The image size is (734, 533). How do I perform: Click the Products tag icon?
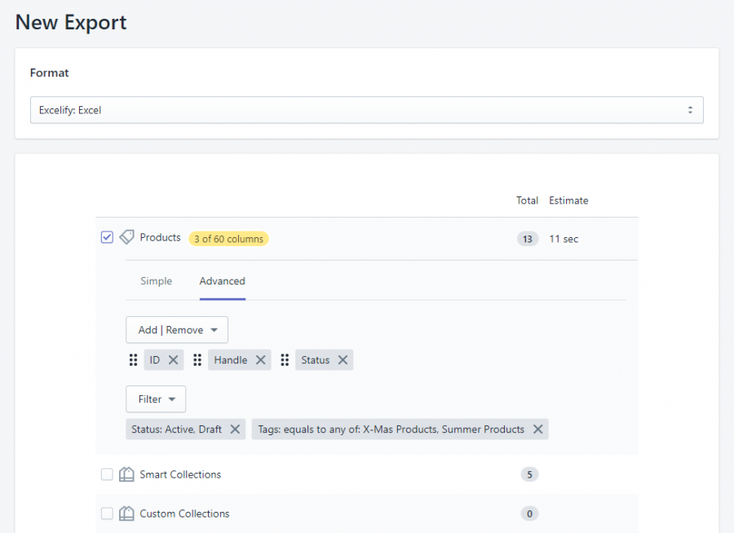(x=127, y=237)
